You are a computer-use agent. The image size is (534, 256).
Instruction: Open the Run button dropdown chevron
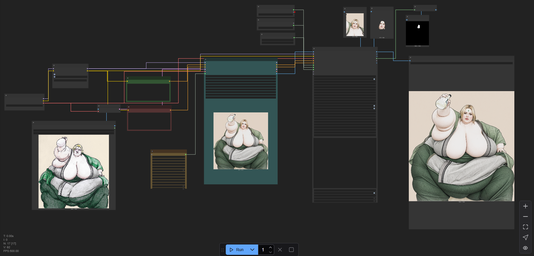pos(252,250)
